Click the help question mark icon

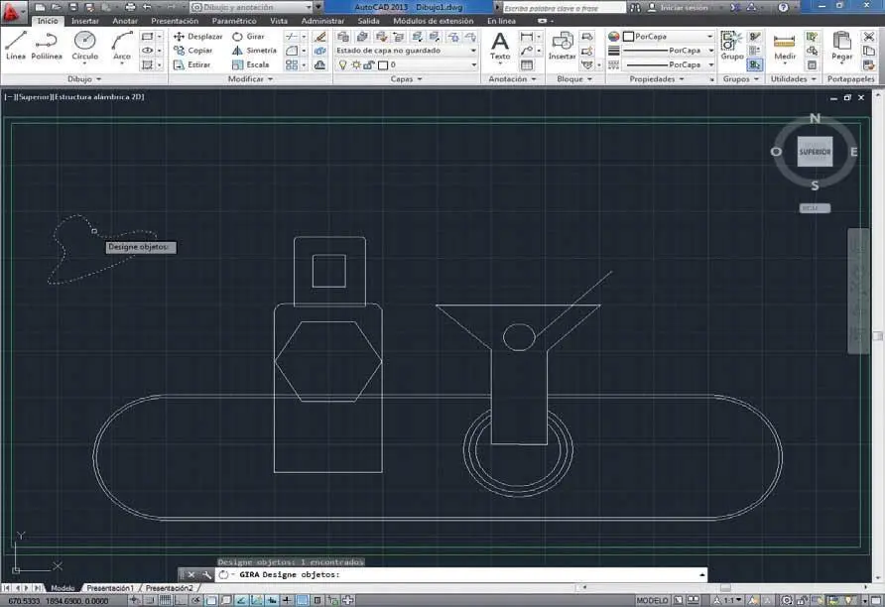pyautogui.click(x=783, y=7)
